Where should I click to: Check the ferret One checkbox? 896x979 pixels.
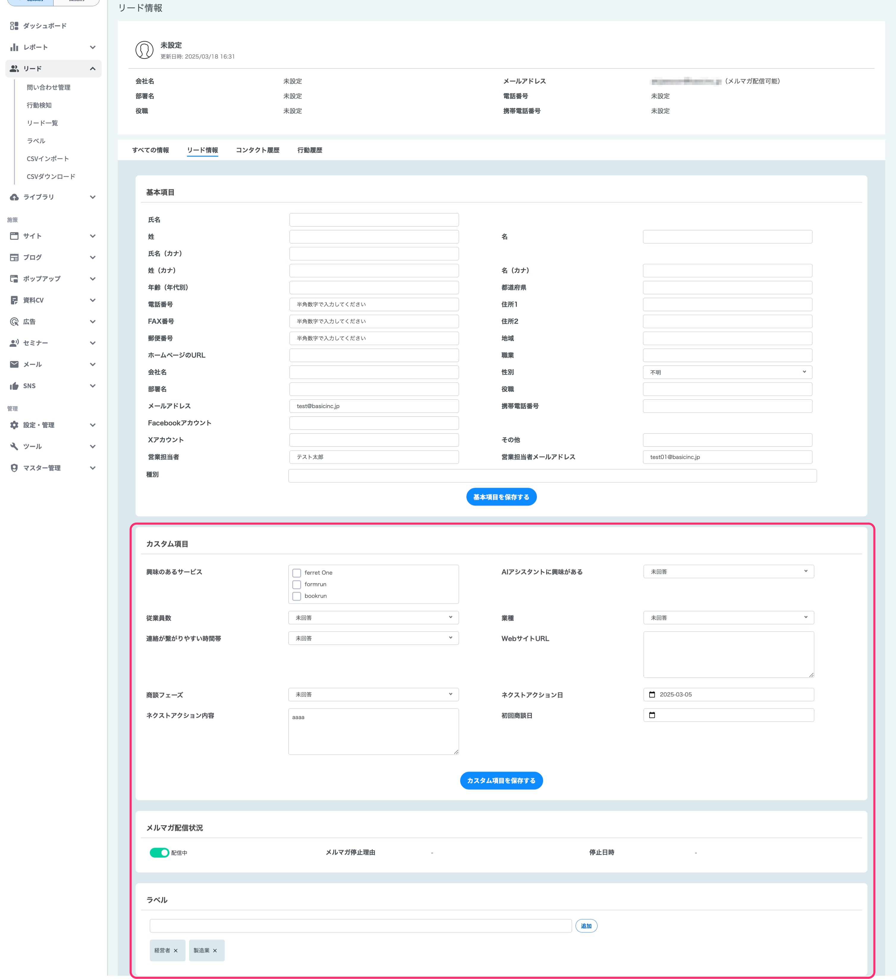click(297, 573)
